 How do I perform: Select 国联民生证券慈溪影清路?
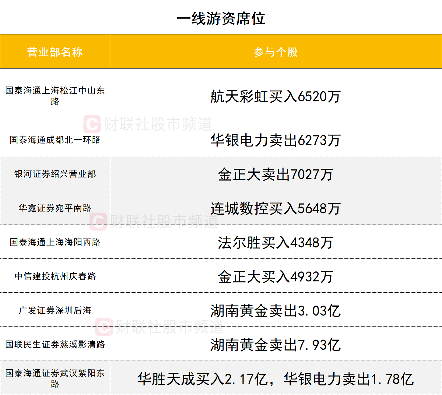click(55, 344)
